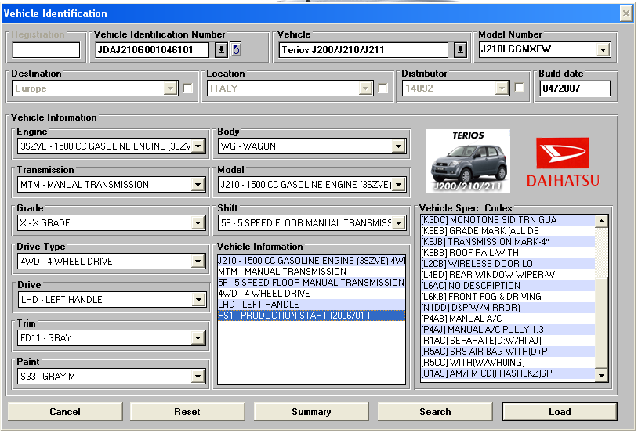The height and width of the screenshot is (433, 638).
Task: Click the VIN refresh icon
Action: pyautogui.click(x=236, y=50)
